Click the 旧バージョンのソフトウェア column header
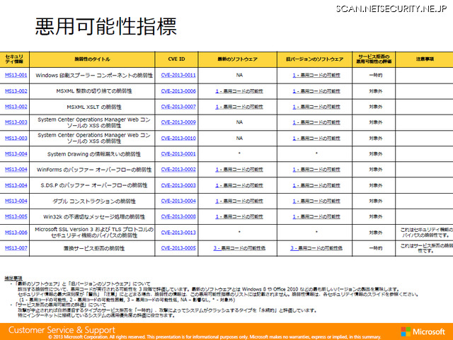The width and height of the screenshot is (453, 340). [x=314, y=59]
